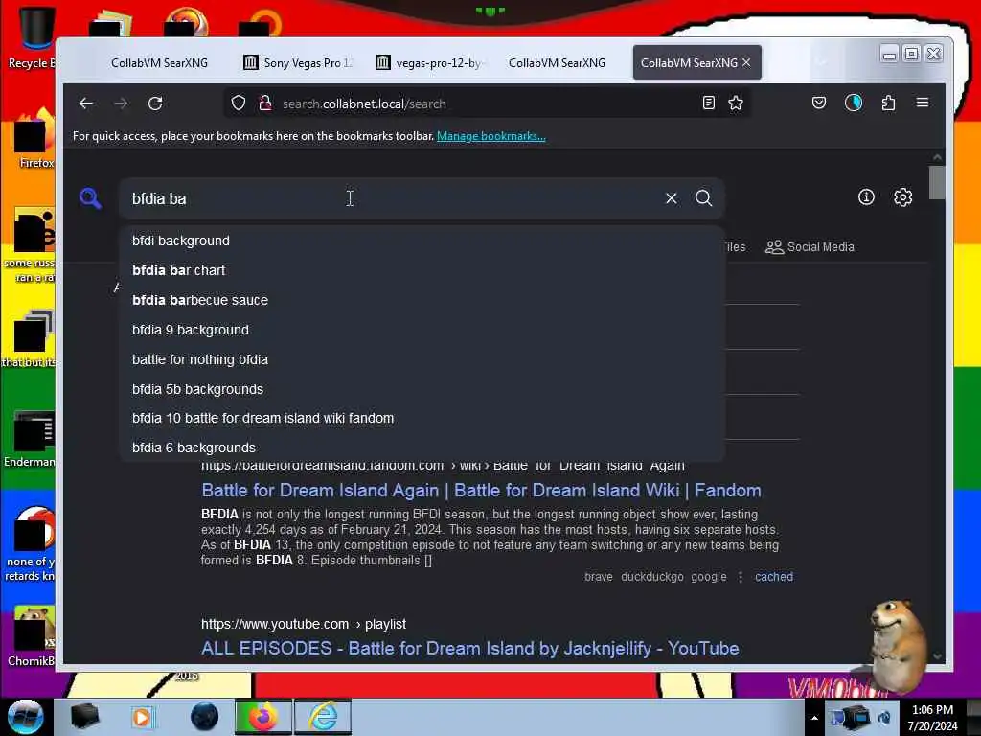Viewport: 981px width, 736px height.
Task: Open Battle for Dream Island Again Fandom result
Action: click(481, 490)
